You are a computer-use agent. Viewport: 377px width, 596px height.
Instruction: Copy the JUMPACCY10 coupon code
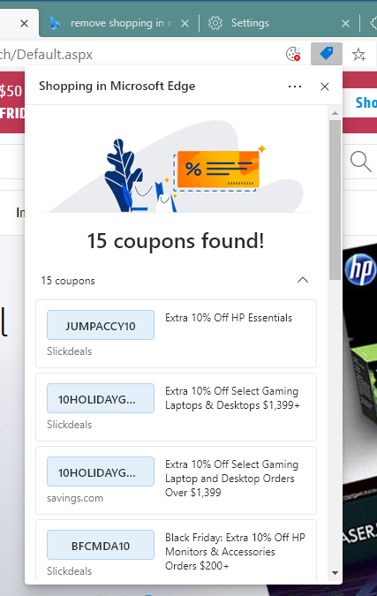[x=101, y=325]
